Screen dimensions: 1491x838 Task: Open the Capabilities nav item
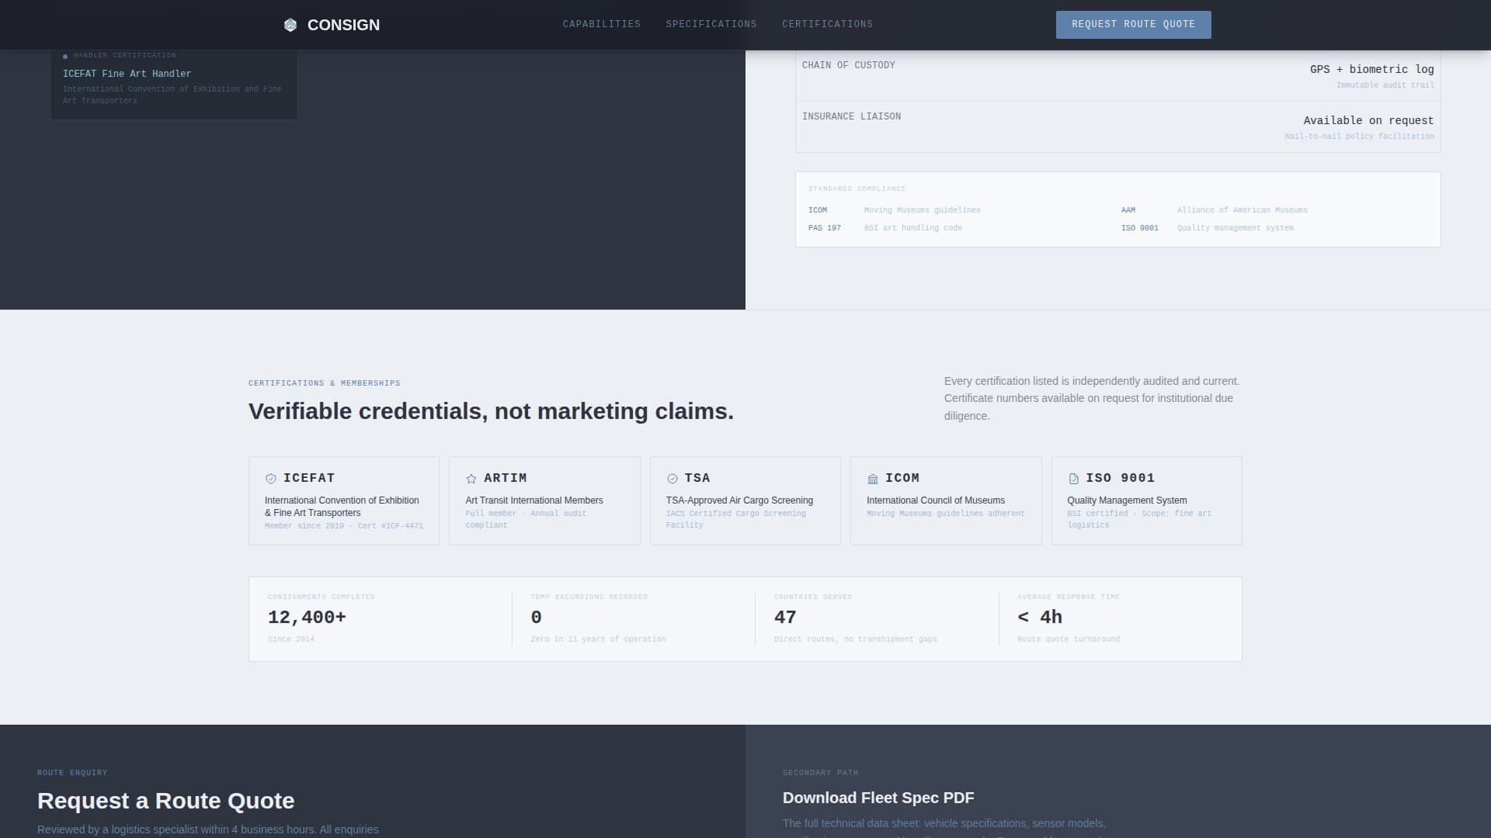tap(602, 24)
